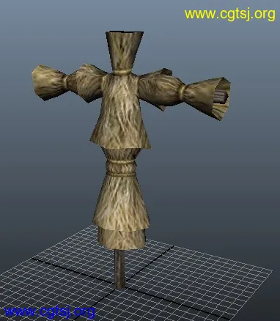The height and width of the screenshot is (321, 280).
Task: Select the flared end of the left arm
Action: [48, 83]
